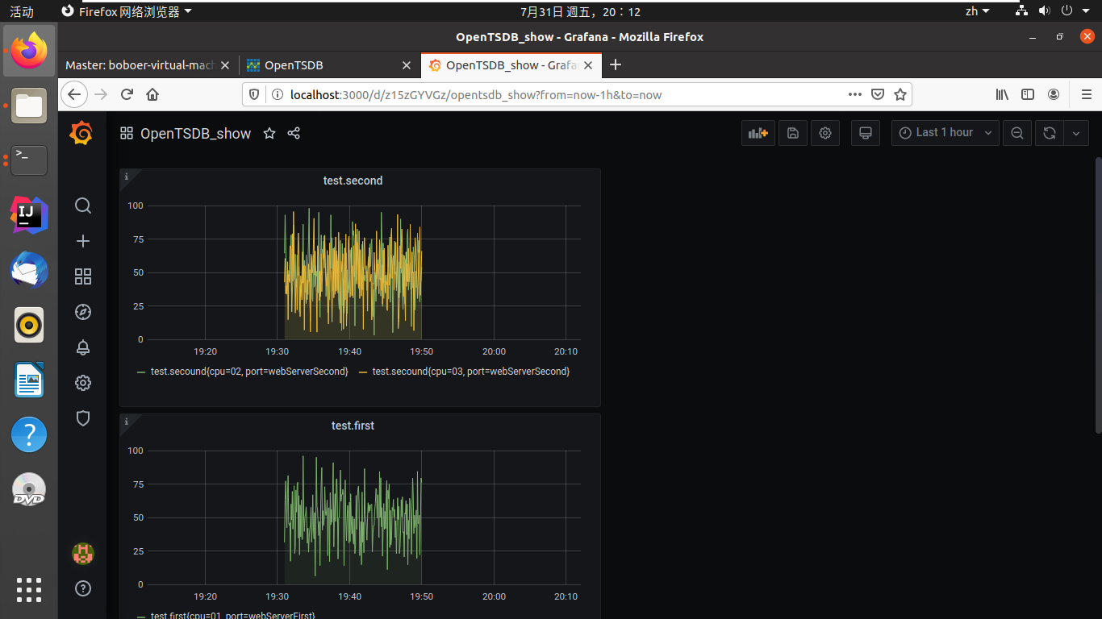Viewport: 1102px width, 619px height.
Task: Add a panel to the dashboard
Action: pos(758,133)
